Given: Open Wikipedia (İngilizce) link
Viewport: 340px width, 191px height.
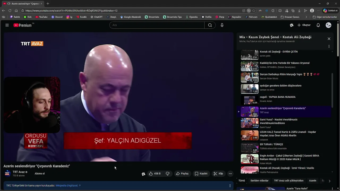Looking at the screenshot, I should [67, 186].
